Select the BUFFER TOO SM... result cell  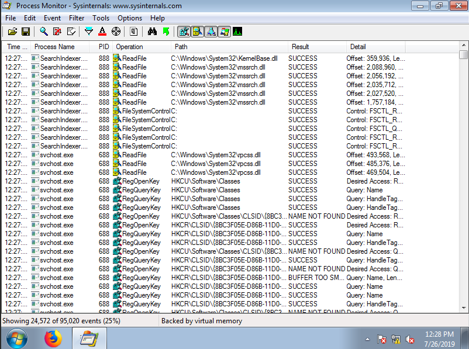point(316,278)
